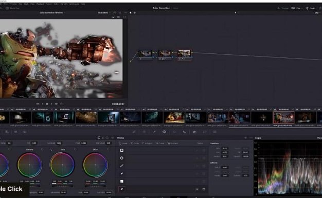
Task: Reset the Gamma wheel
Action: point(42,149)
